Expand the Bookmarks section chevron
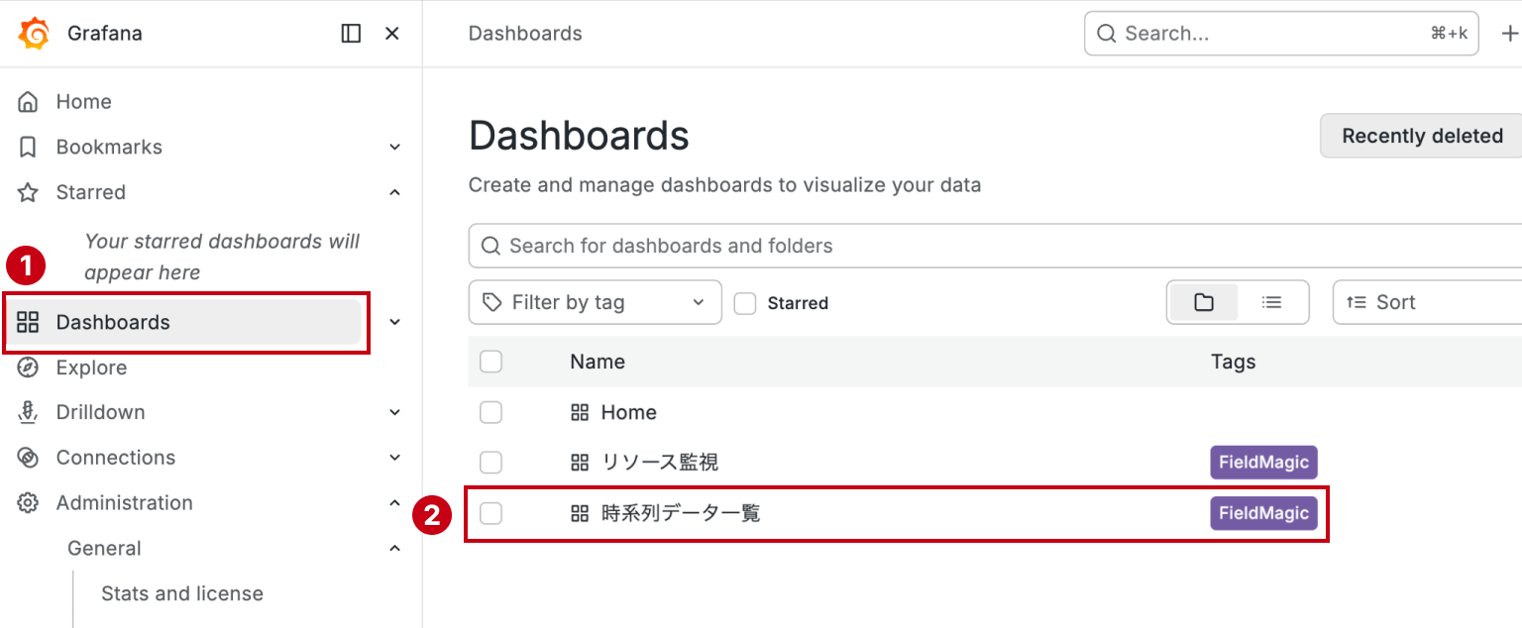The height and width of the screenshot is (628, 1522). pos(395,147)
